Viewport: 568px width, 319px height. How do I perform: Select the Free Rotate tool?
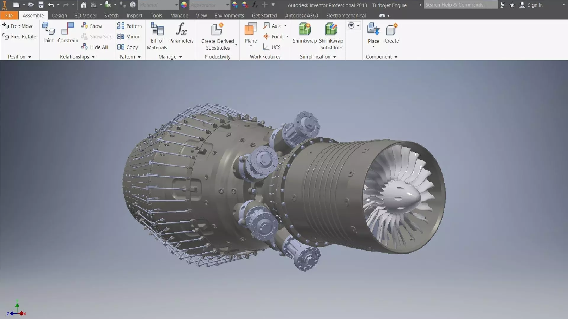click(x=19, y=37)
